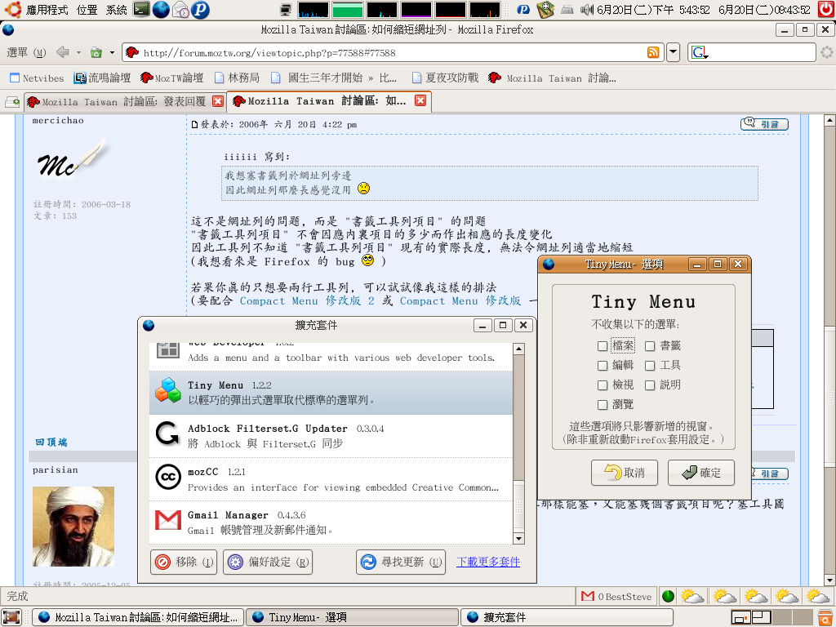Open the 應用程式 menu in top panel
This screenshot has width=836, height=627.
[x=47, y=10]
